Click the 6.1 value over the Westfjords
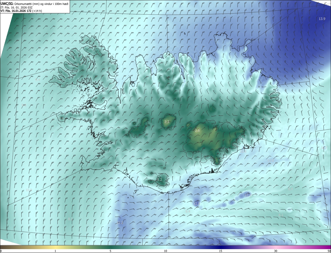331x253 pixels. 80,64
